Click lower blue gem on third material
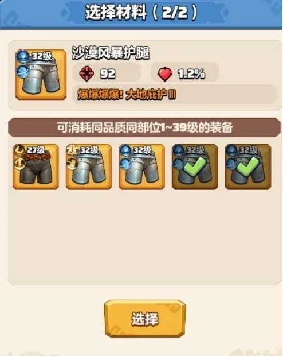This screenshot has width=283, height=356. tap(125, 164)
